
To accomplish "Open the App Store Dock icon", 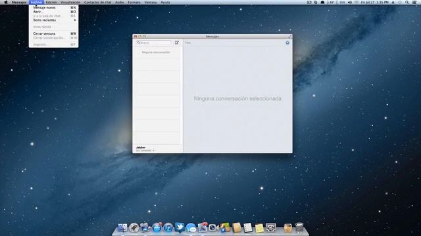I will [157, 227].
